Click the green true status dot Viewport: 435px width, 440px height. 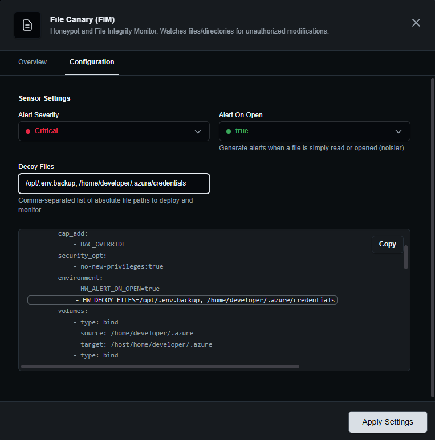[229, 131]
